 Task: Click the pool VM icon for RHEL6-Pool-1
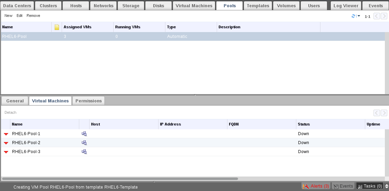tap(84, 134)
